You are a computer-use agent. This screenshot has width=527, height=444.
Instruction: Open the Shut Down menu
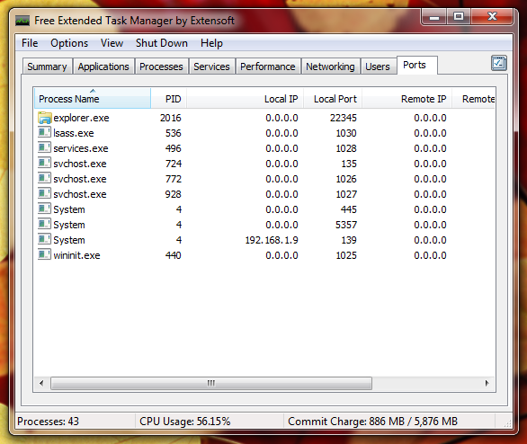click(x=162, y=43)
